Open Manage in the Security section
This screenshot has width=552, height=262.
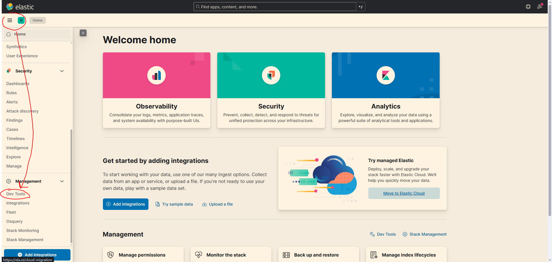[x=14, y=166]
